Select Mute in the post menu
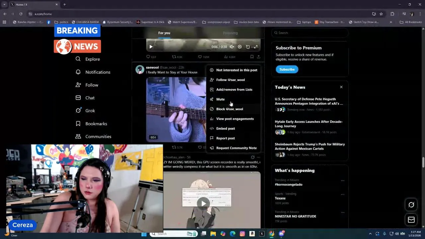This screenshot has height=239, width=425. click(233, 99)
